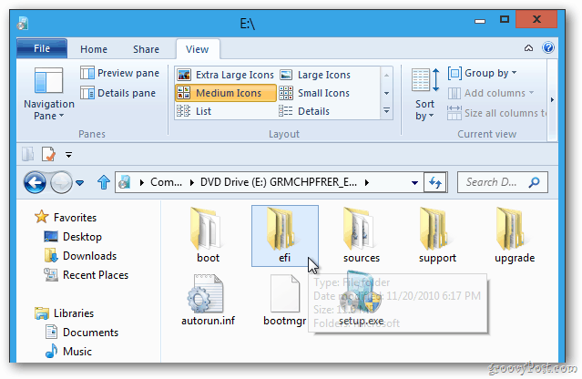Go forward with the Forward arrow
This screenshot has width=582, height=379.
[61, 182]
